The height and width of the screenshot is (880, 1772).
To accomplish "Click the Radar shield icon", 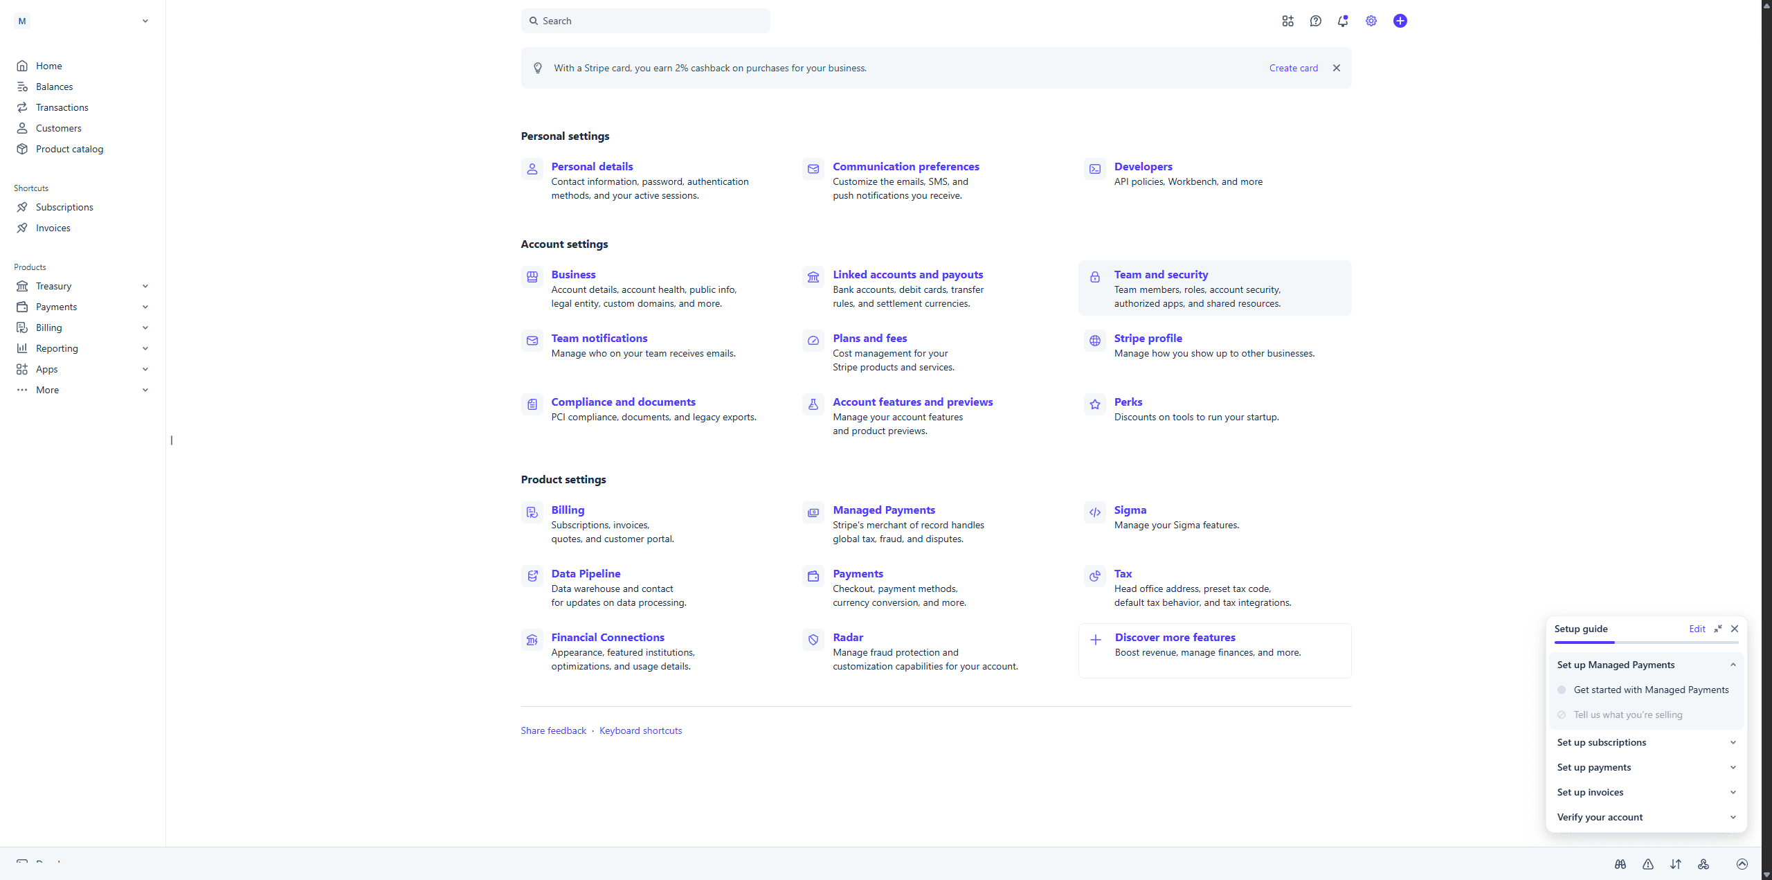I will (813, 640).
